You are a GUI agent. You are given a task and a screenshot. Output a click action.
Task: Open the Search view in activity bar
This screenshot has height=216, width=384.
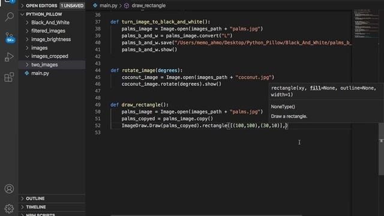pyautogui.click(x=10, y=17)
